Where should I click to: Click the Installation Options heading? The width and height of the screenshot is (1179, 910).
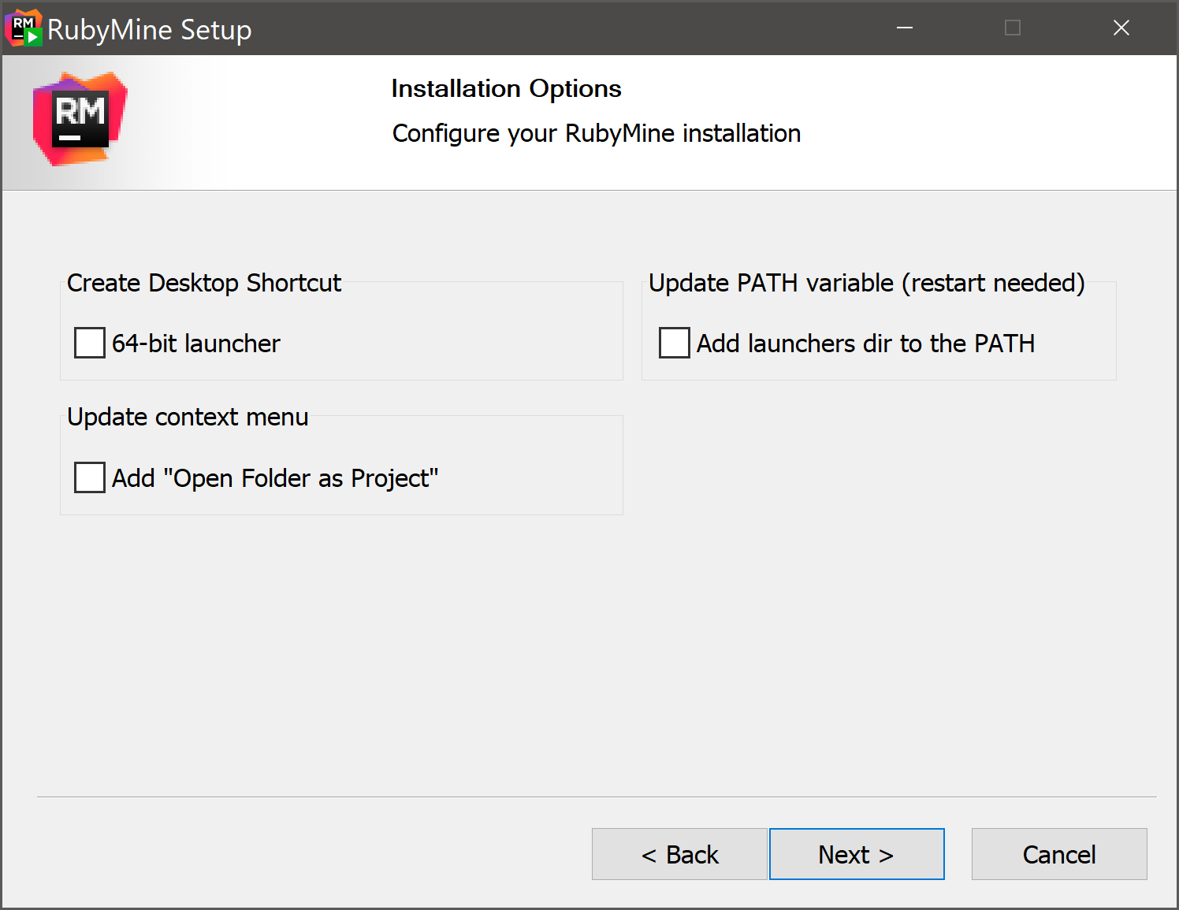point(505,88)
